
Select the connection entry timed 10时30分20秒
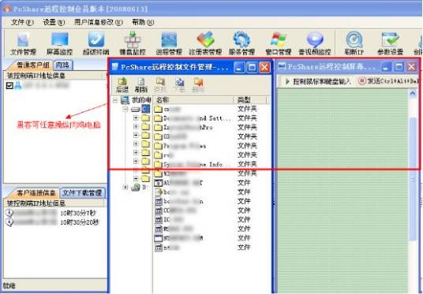click(x=52, y=222)
